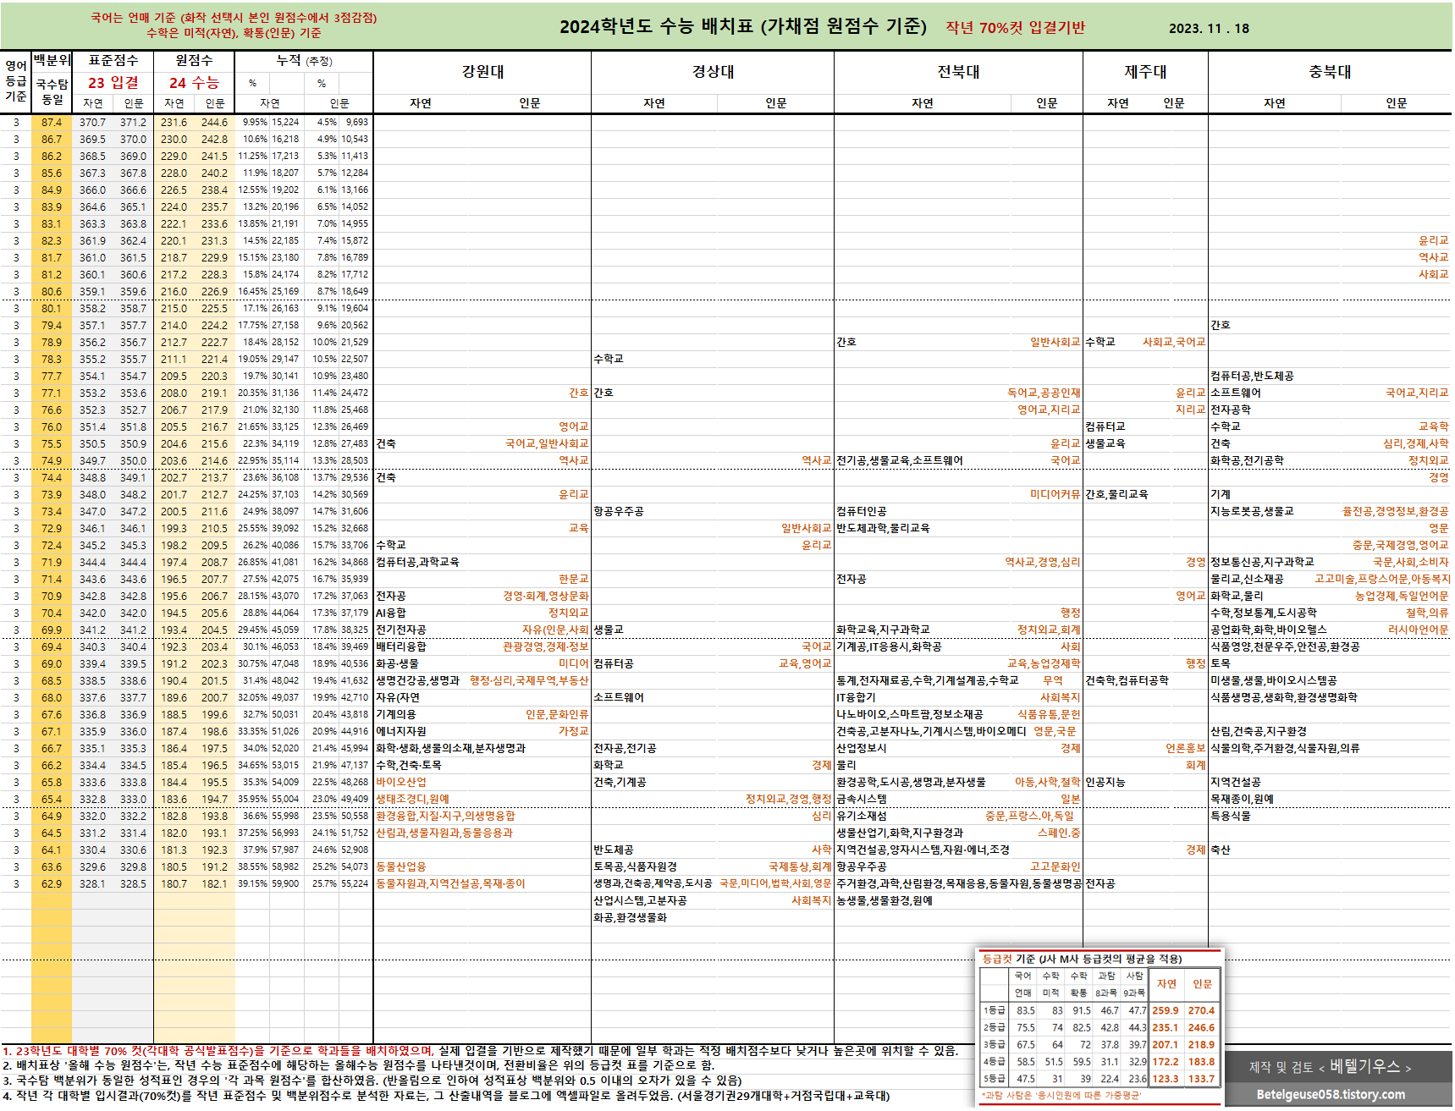Click the 전북대 column header
The image size is (1455, 1111).
coord(958,72)
